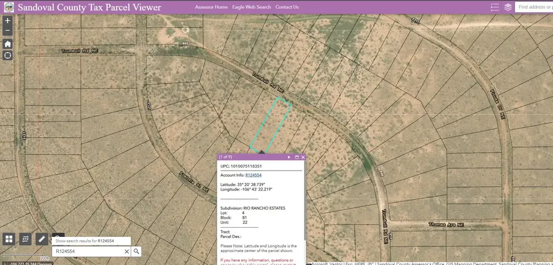Click the 'Tract:' label in popup
This screenshot has width=553, height=265.
[225, 232]
